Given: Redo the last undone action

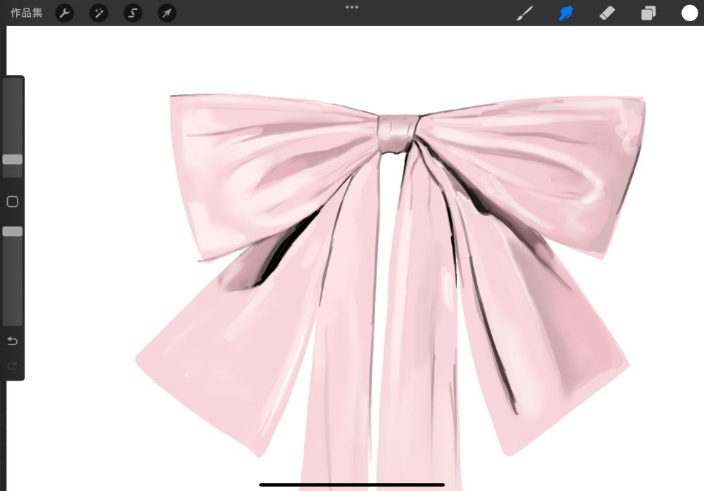Looking at the screenshot, I should [13, 365].
